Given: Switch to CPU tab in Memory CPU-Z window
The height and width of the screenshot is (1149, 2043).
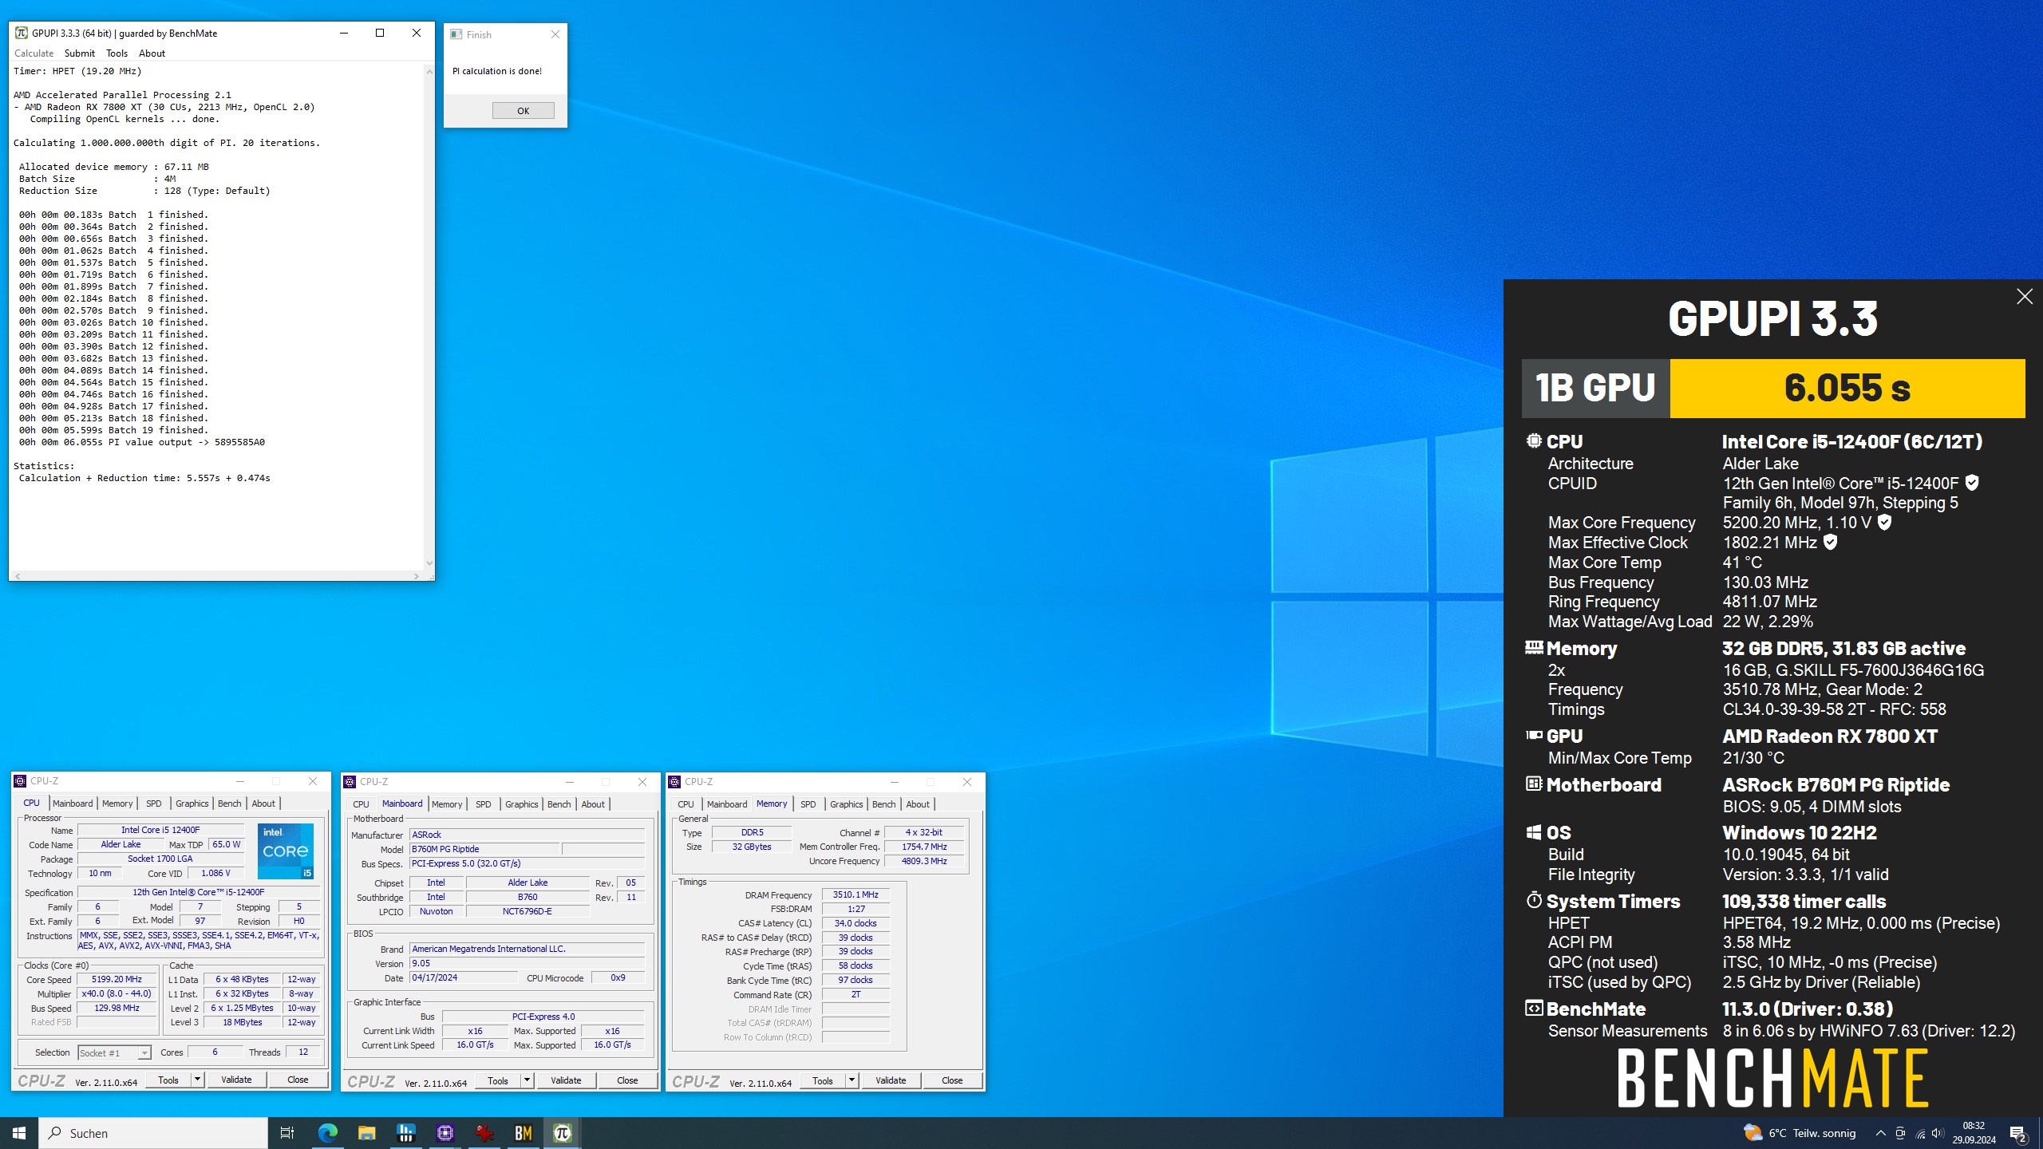Looking at the screenshot, I should pos(686,804).
